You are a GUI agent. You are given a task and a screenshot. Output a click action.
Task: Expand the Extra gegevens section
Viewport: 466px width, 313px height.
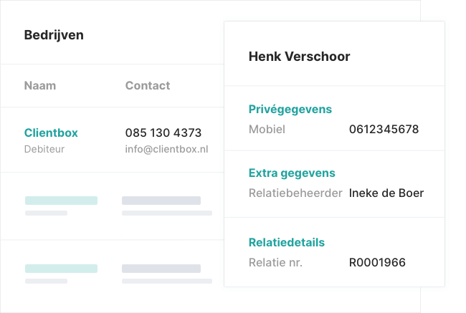click(x=292, y=173)
